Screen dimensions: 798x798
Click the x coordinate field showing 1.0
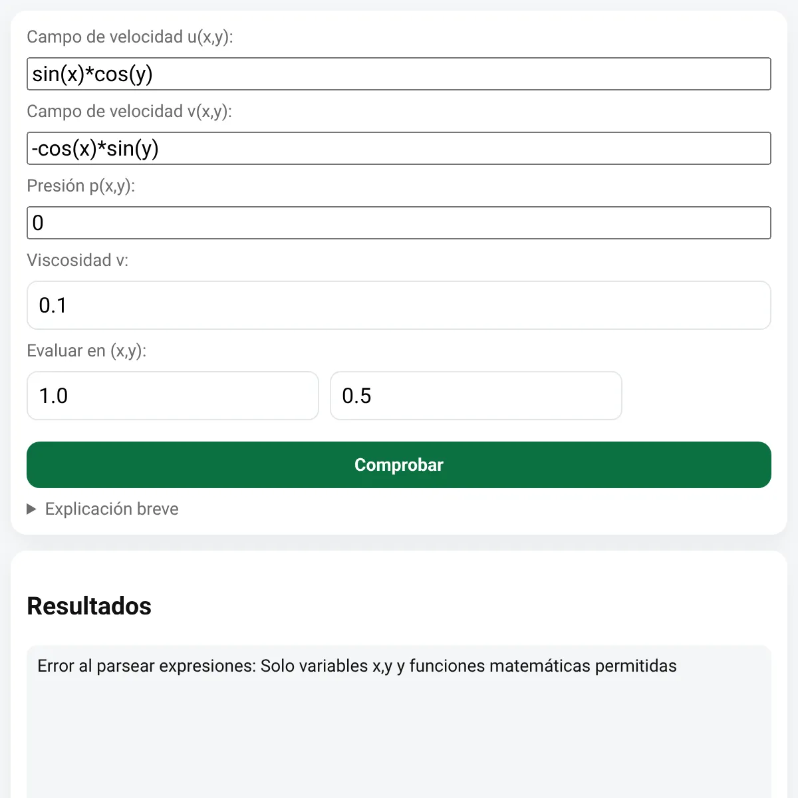click(x=173, y=396)
